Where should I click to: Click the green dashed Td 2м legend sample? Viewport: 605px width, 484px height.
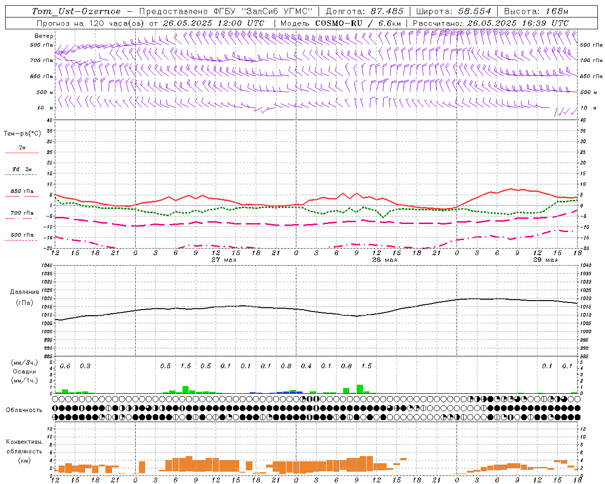pos(21,175)
